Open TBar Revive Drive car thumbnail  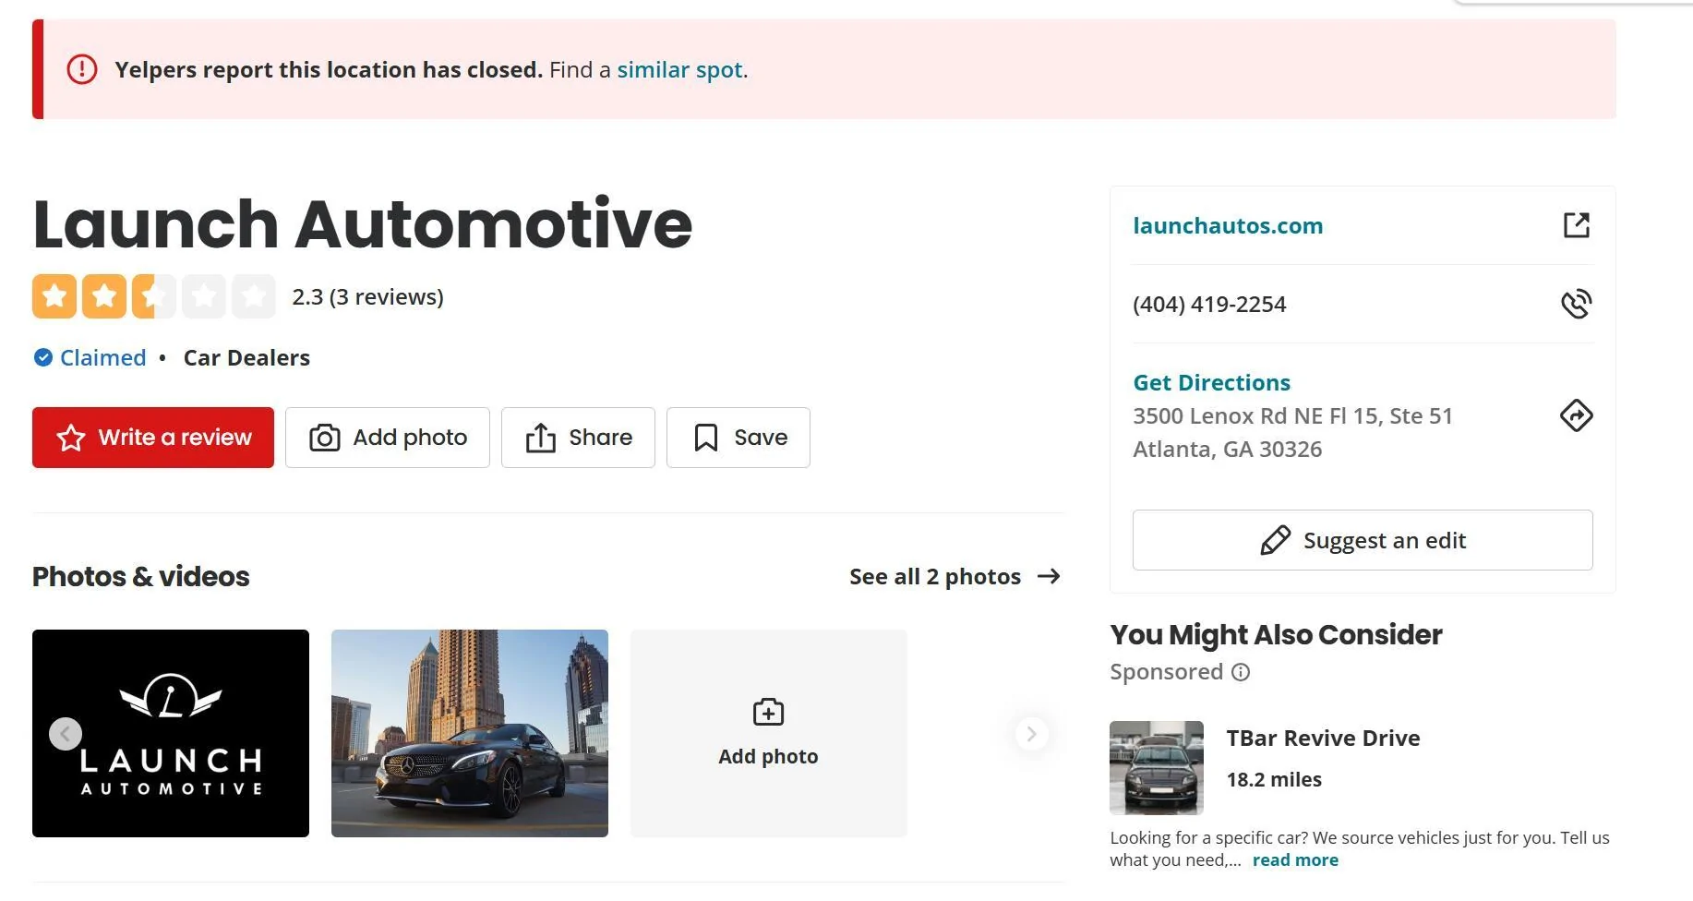1157,768
